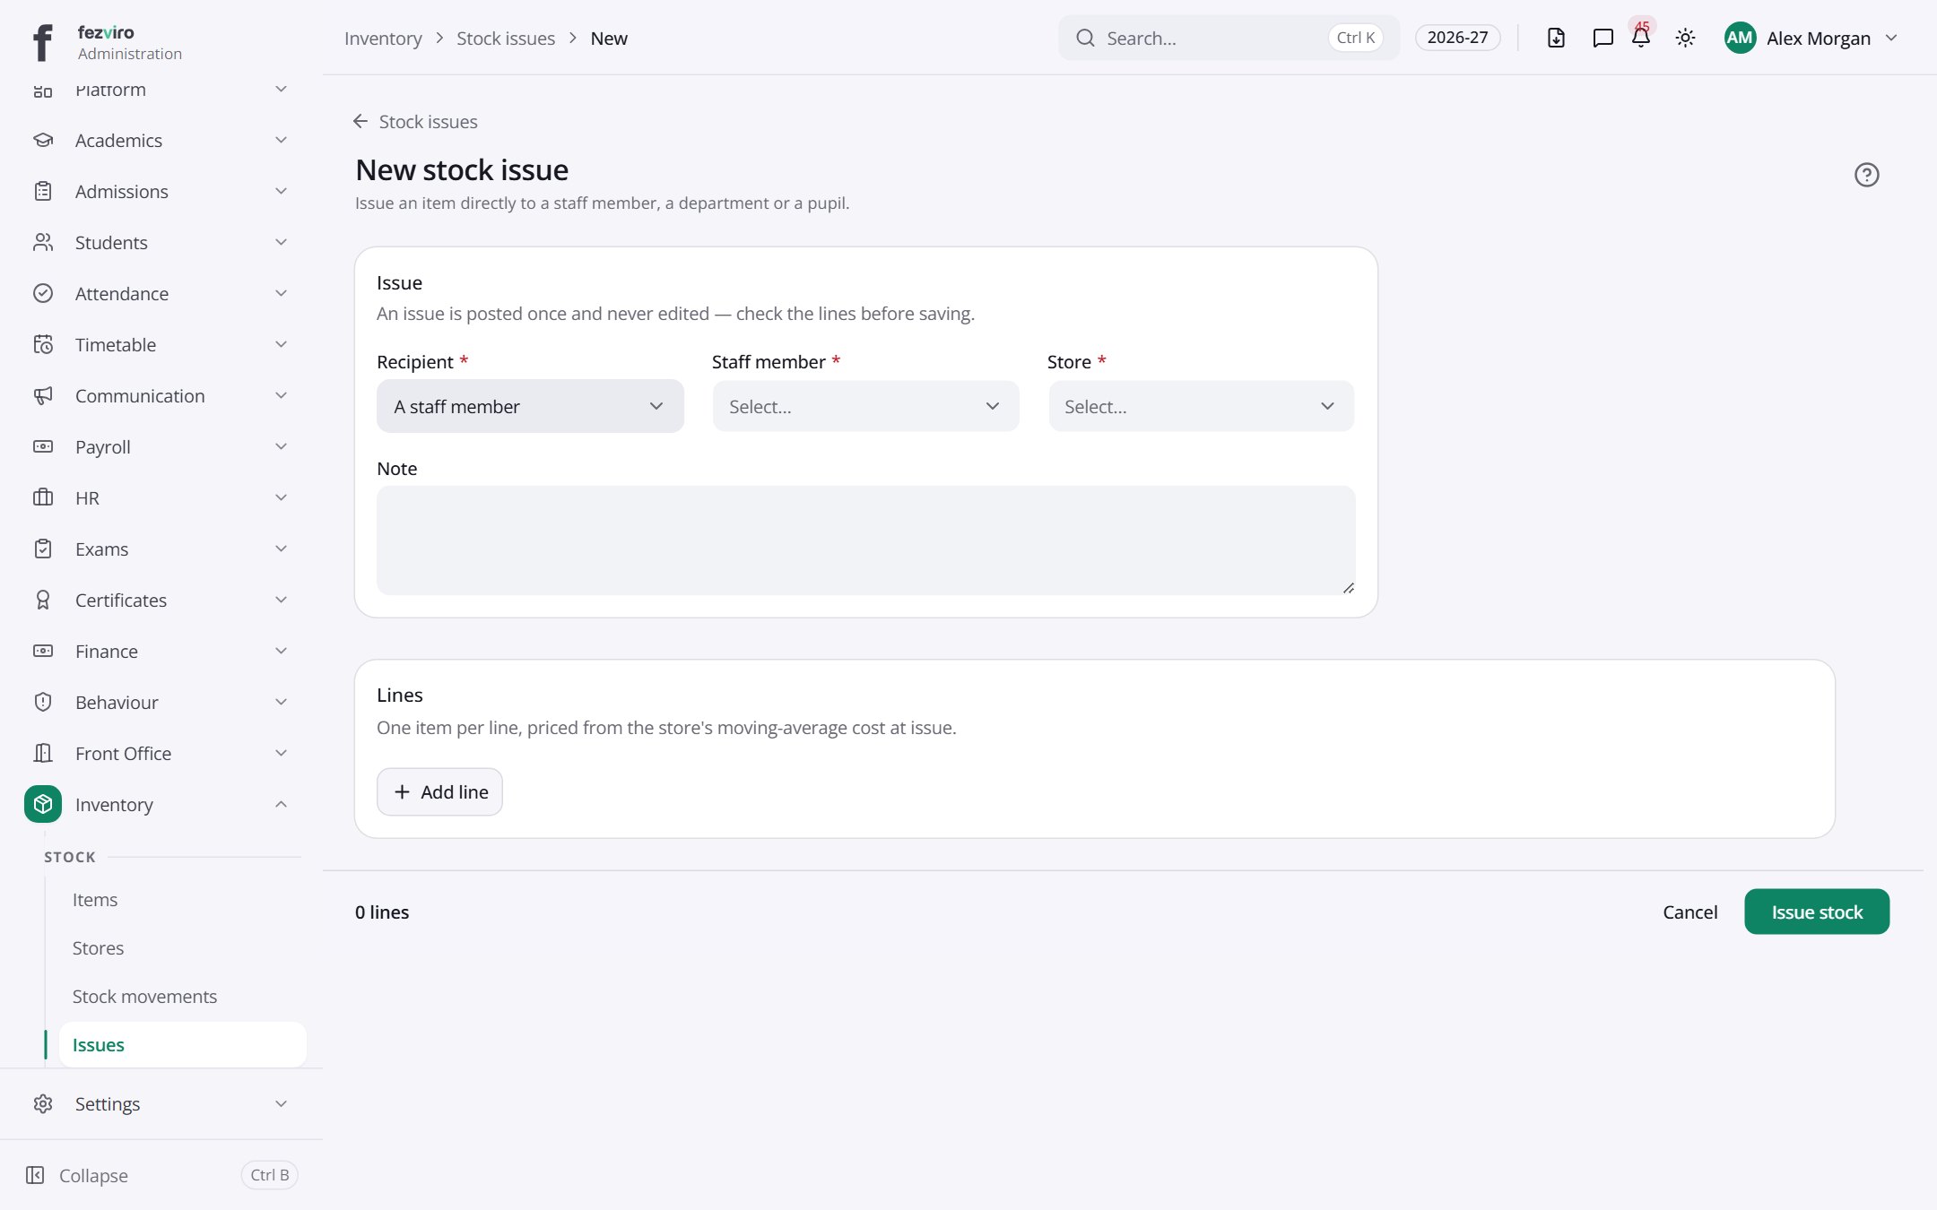Expand the Exams sidebar section
Screen dimensions: 1937x1210
(x=281, y=549)
